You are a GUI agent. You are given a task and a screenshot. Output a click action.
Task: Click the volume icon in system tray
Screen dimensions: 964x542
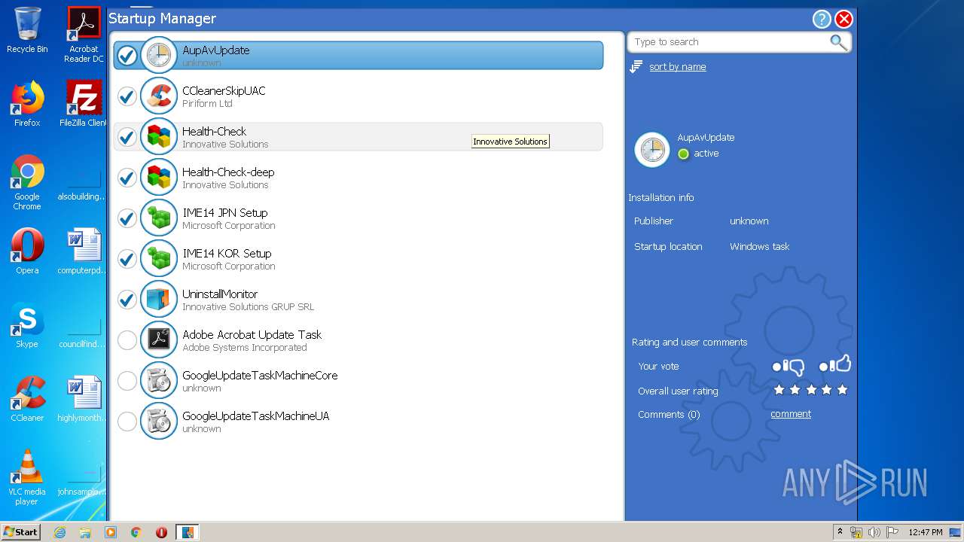874,532
